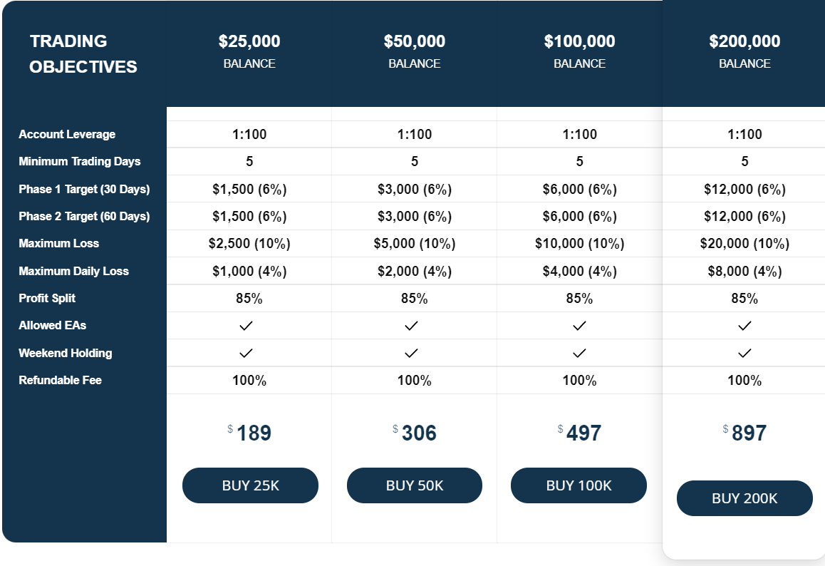Click the Allowed EAs checkmark under $200,000
This screenshot has height=566, width=825.
pyautogui.click(x=744, y=326)
